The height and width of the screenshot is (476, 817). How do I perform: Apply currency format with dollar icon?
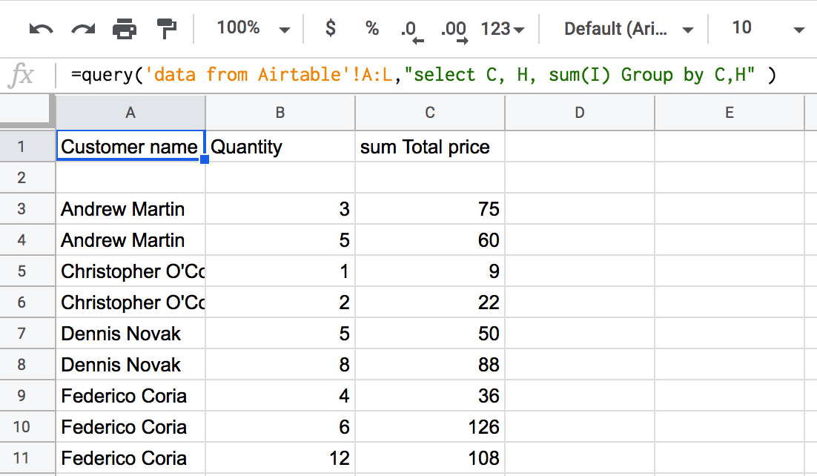(331, 27)
